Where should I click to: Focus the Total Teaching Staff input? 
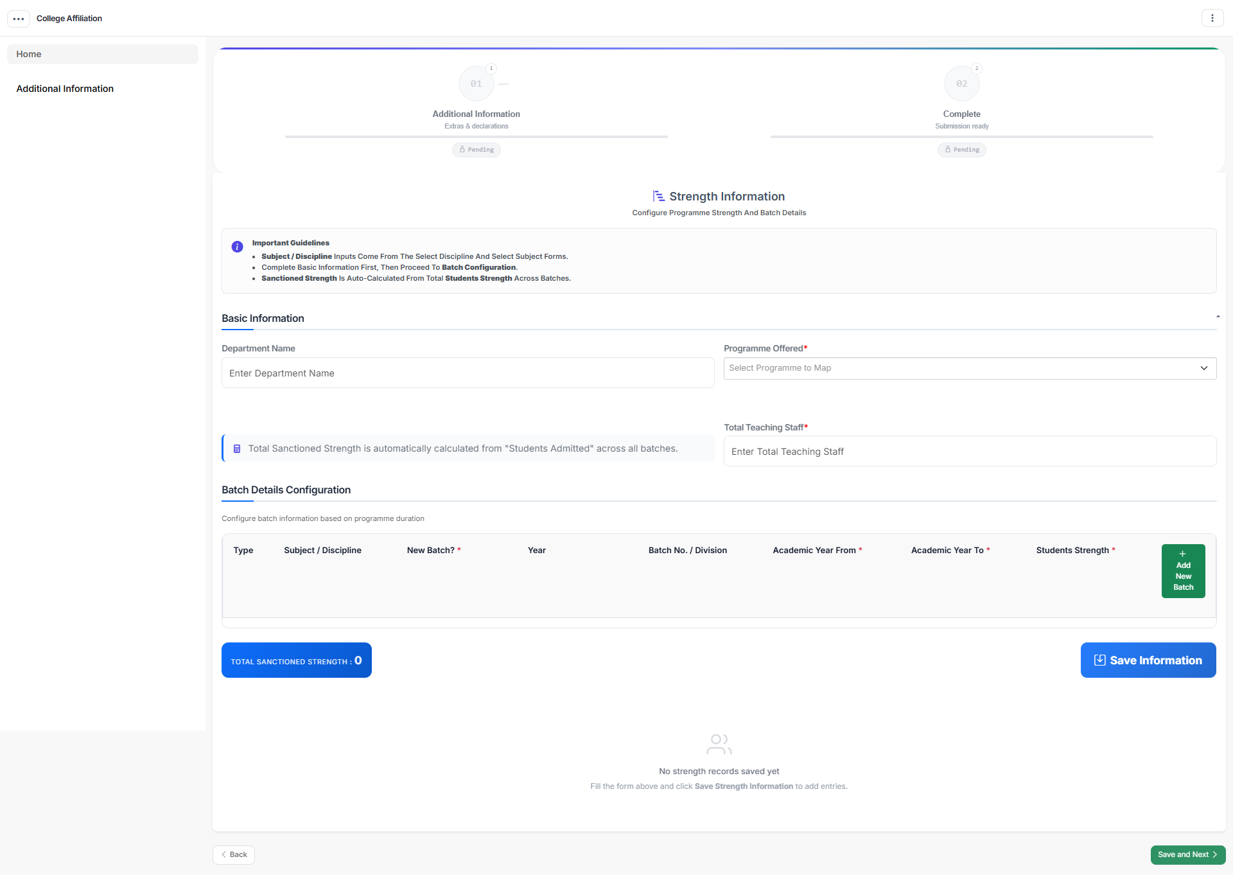(970, 452)
